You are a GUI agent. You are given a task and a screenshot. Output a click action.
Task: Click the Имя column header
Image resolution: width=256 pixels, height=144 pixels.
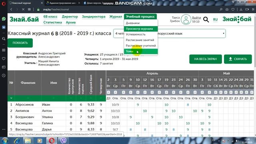[x=54, y=83]
